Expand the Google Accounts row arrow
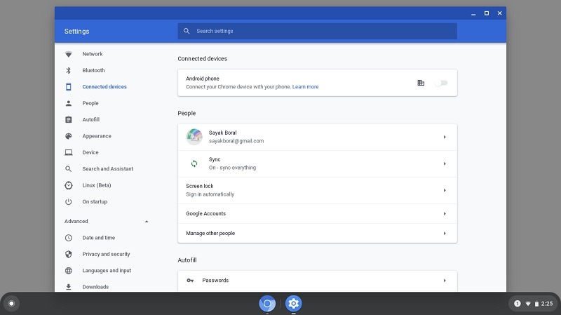Viewport: 561px width, 315px height. pyautogui.click(x=445, y=214)
